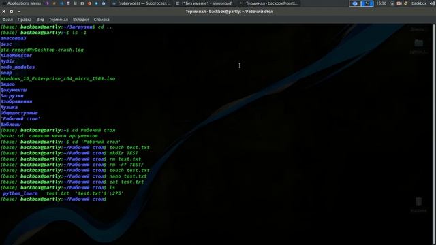Screen dimensions: 436x245
Task: Click the 'MyDir' directory entry
Action: coord(7,61)
